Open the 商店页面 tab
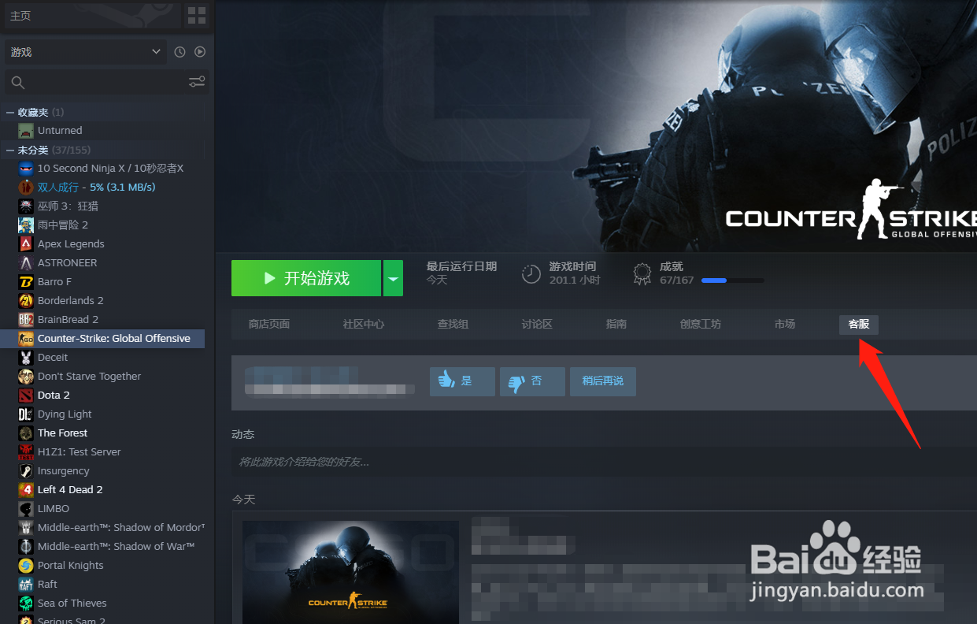 pyautogui.click(x=269, y=324)
